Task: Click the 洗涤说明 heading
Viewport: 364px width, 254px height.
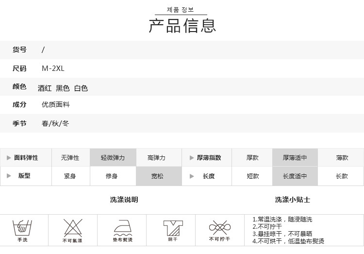Action: [x=124, y=200]
